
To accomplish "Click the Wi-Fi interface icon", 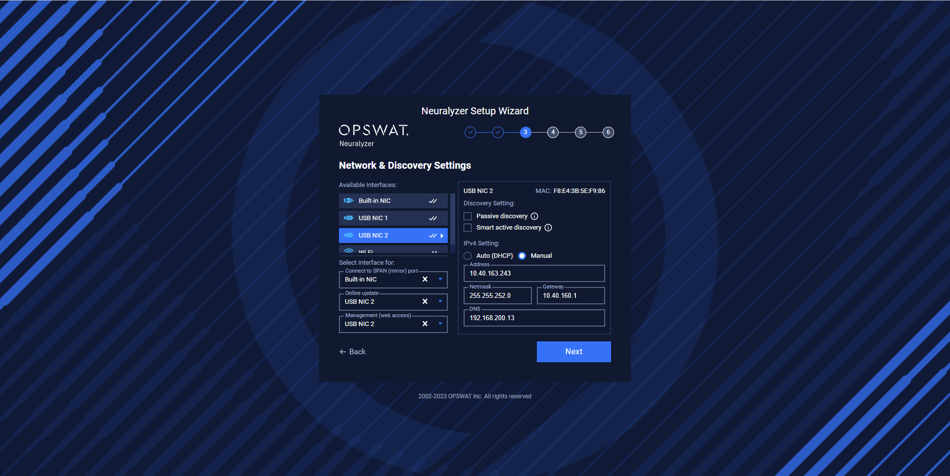I will point(349,251).
